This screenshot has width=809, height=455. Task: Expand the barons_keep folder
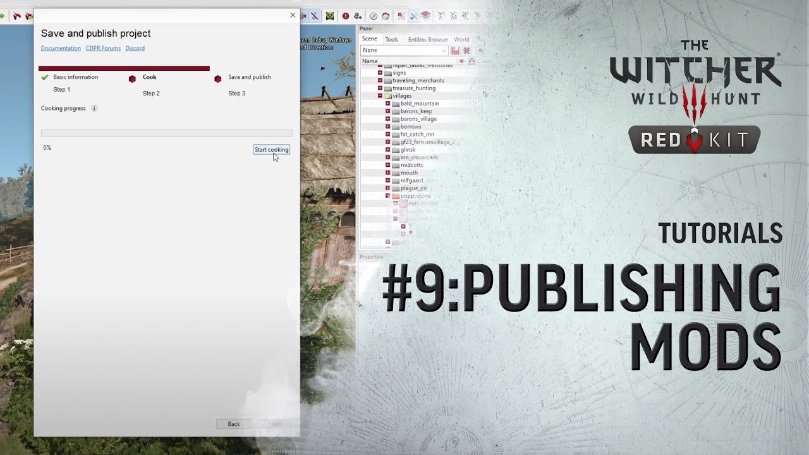(x=387, y=111)
